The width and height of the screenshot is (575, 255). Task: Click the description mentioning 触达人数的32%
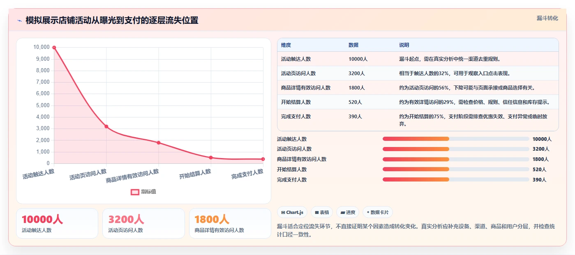coord(455,74)
